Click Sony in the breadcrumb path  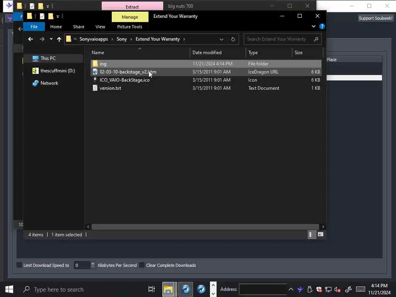pos(121,39)
